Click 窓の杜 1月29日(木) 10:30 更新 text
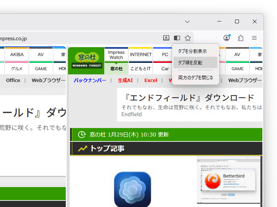Viewport: 277px width, 207px height. click(x=129, y=135)
